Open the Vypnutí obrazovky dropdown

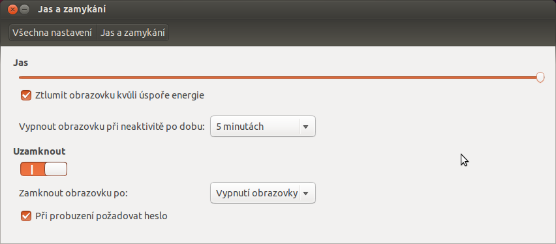[x=263, y=193]
